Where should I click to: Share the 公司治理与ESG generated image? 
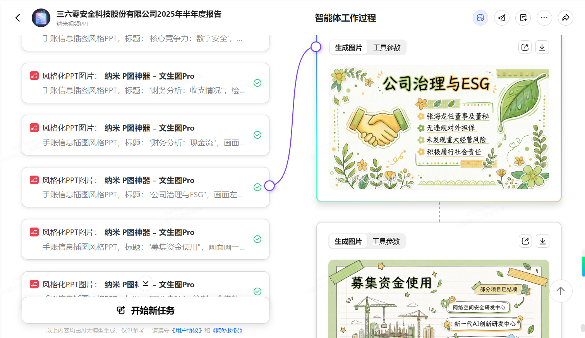point(525,47)
